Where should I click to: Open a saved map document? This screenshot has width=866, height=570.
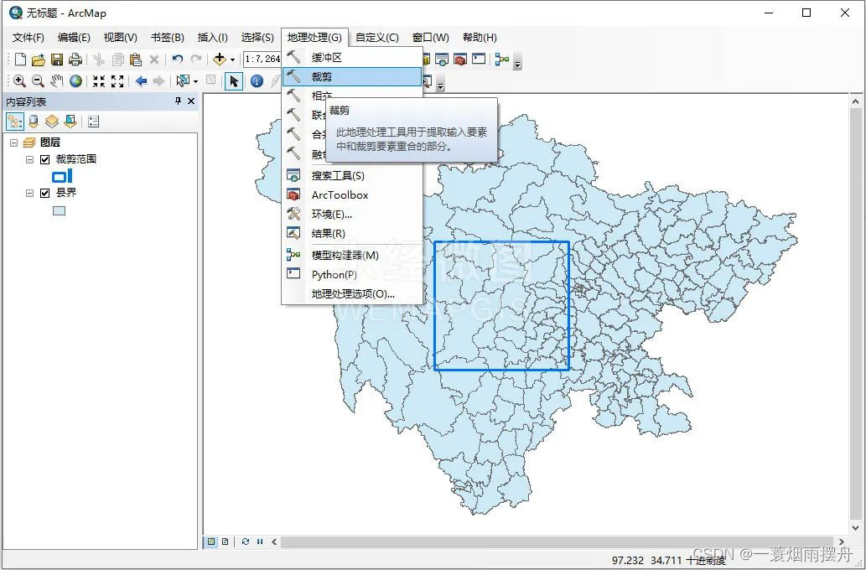[x=37, y=59]
